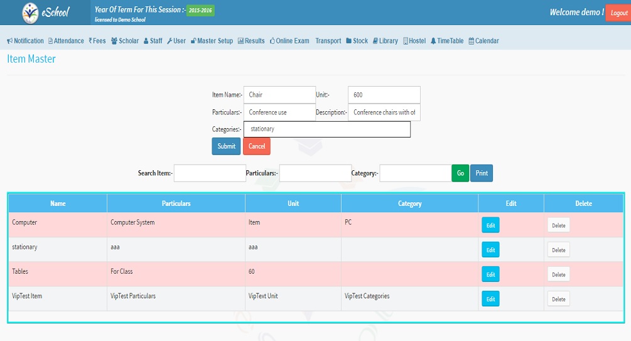Image resolution: width=631 pixels, height=341 pixels.
Task: Open the TimeTable menu
Action: pyautogui.click(x=447, y=41)
